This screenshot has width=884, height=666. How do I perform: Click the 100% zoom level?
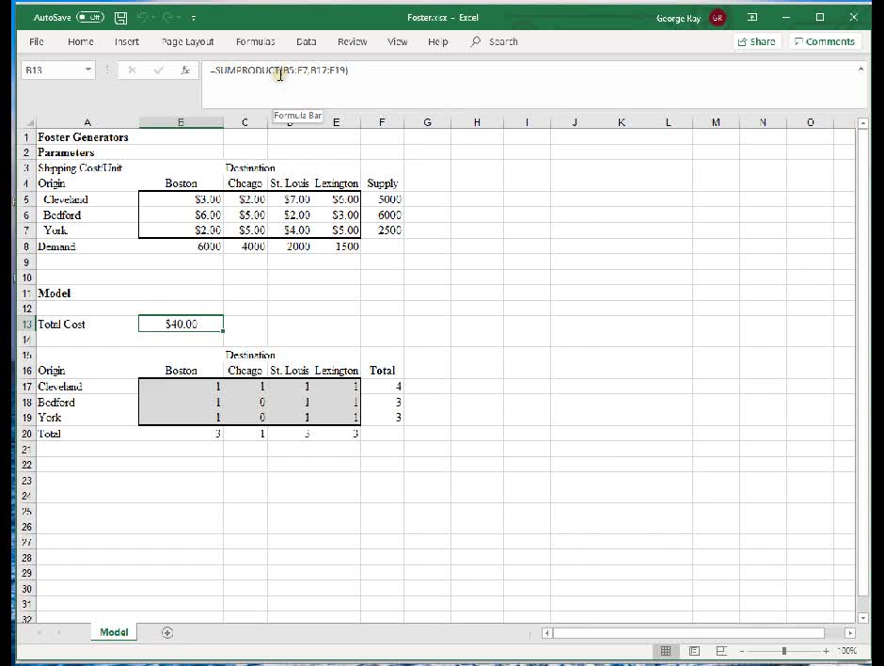846,651
